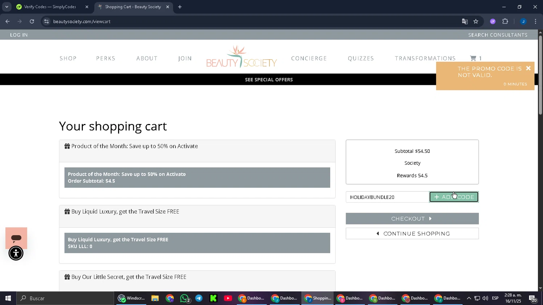The width and height of the screenshot is (543, 305).
Task: Close the invalid promo code notification
Action: click(x=528, y=68)
